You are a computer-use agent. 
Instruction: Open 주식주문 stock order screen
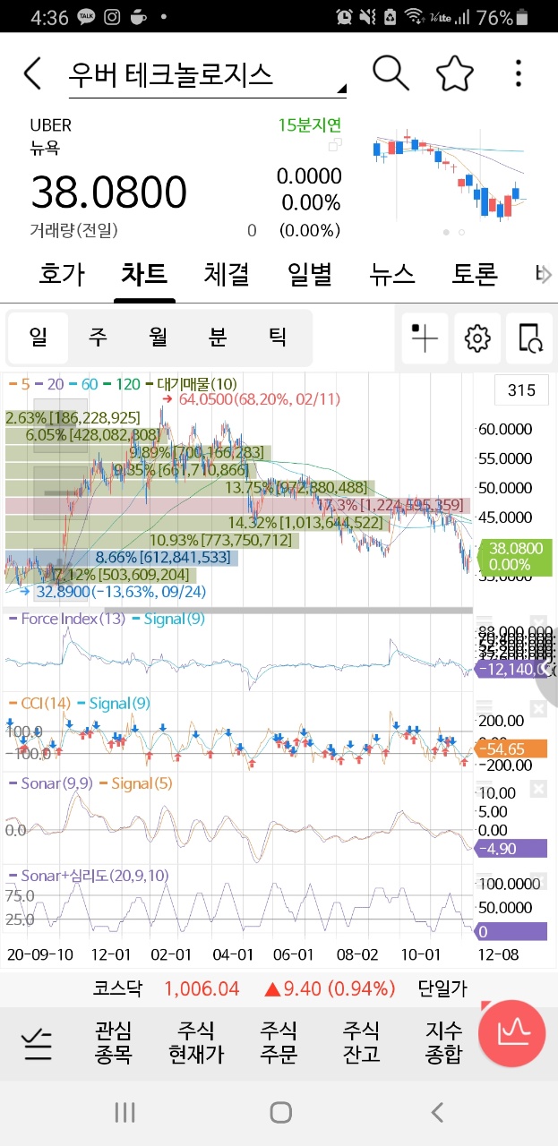[279, 1042]
